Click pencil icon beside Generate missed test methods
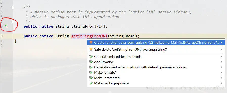The height and width of the screenshot is (93, 227). point(91,57)
